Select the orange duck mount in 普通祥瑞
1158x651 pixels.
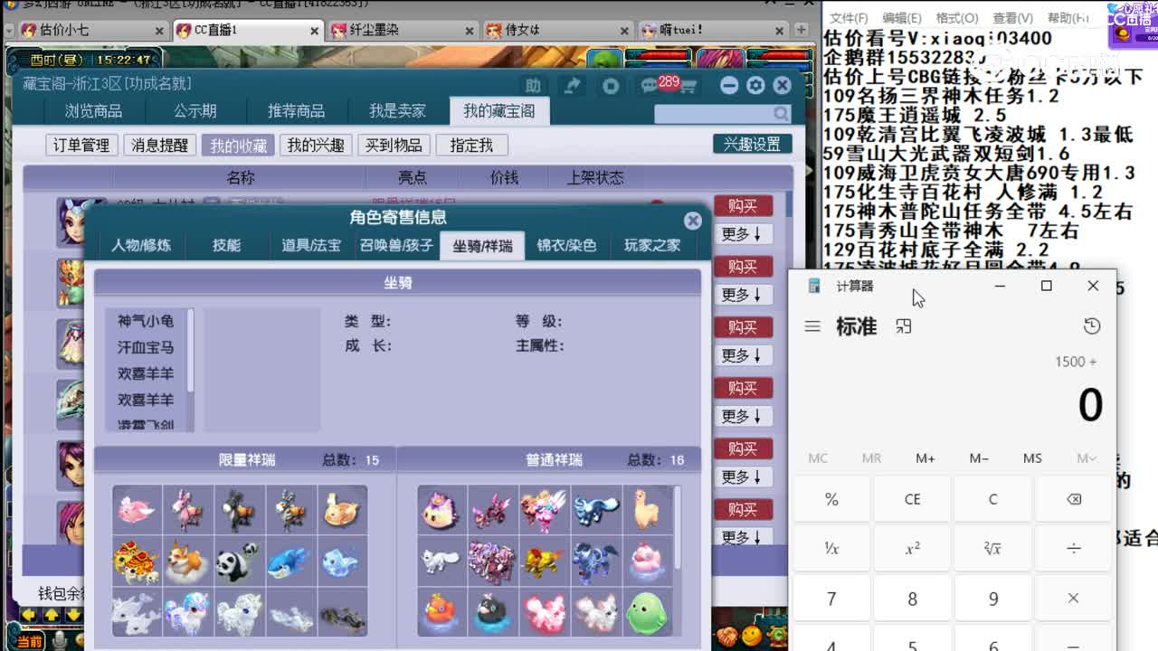click(x=441, y=613)
